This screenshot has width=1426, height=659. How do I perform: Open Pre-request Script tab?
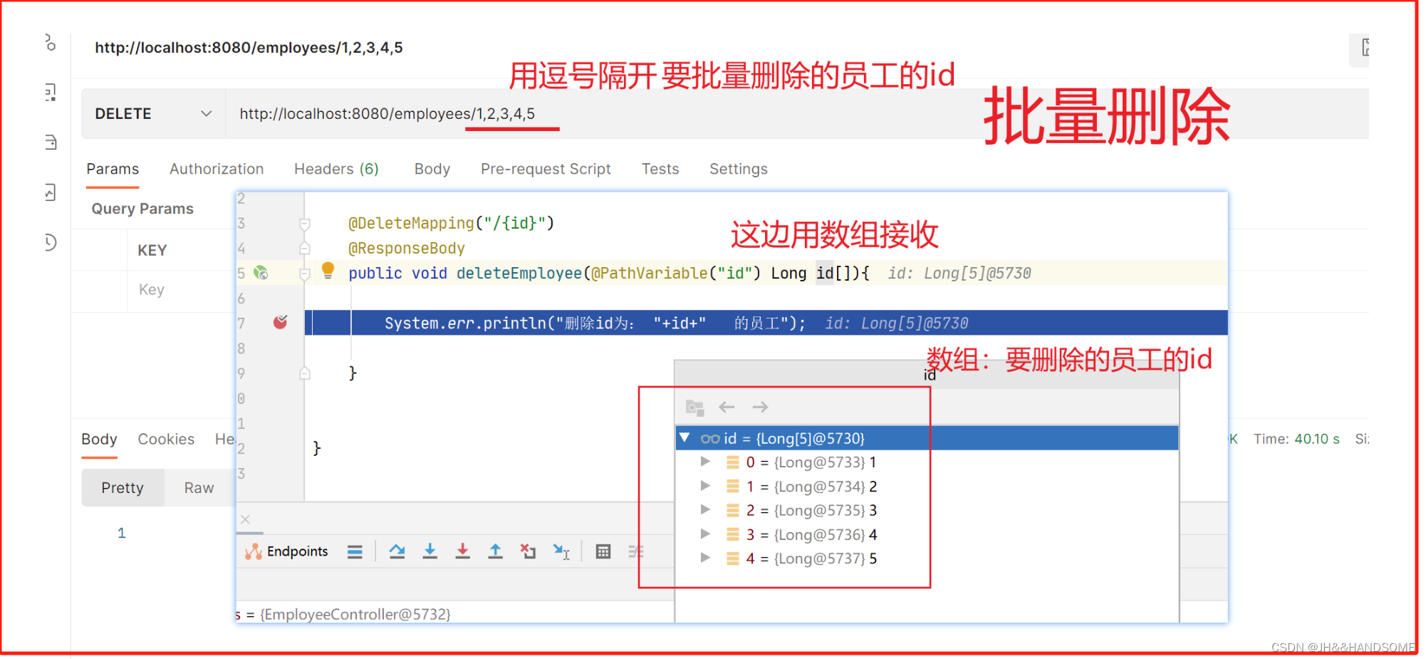coord(546,169)
